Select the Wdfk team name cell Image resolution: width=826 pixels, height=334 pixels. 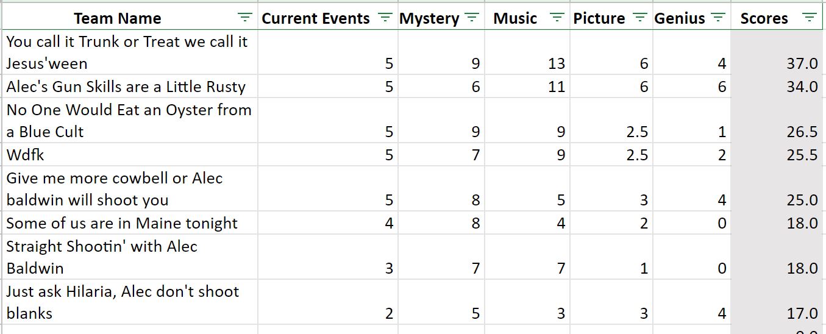click(x=26, y=155)
